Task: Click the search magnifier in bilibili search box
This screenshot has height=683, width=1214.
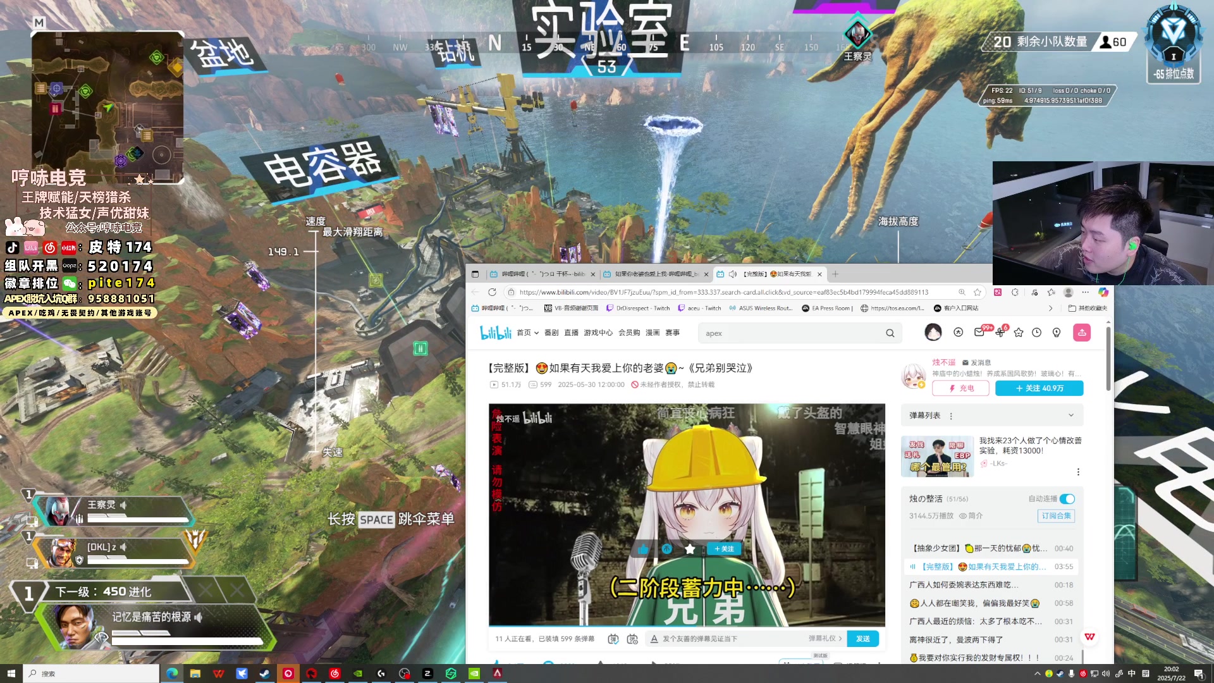Action: (890, 333)
